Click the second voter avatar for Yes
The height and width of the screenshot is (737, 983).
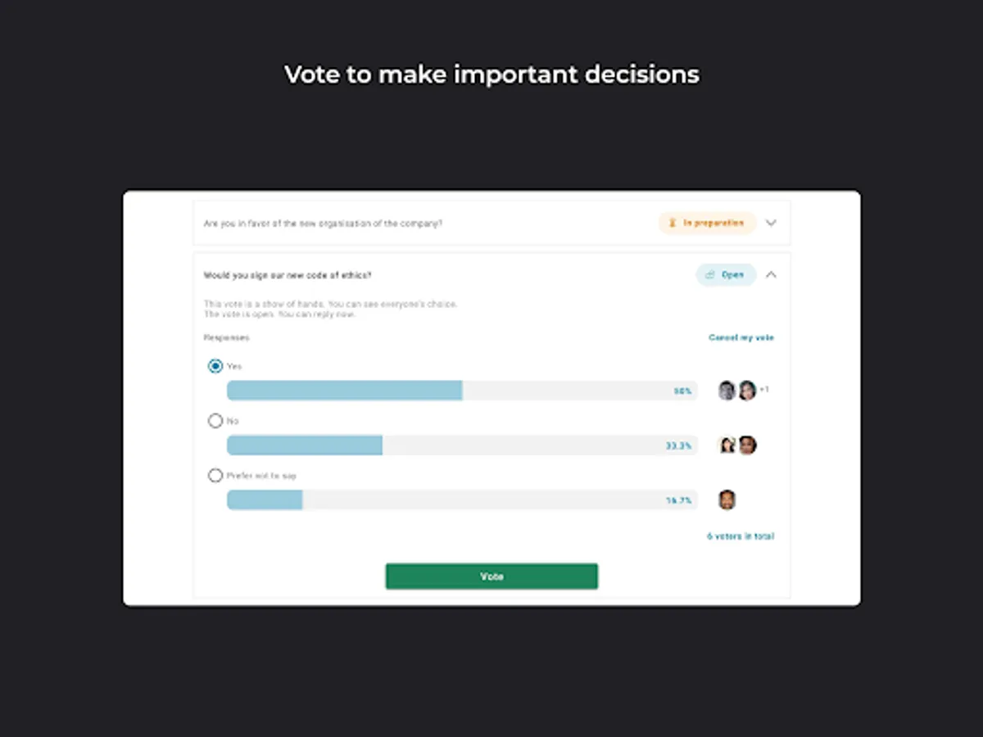coord(746,391)
